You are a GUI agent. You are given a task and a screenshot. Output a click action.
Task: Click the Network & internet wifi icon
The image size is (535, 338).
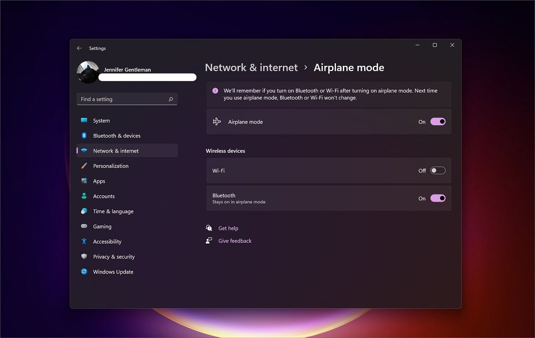(84, 151)
